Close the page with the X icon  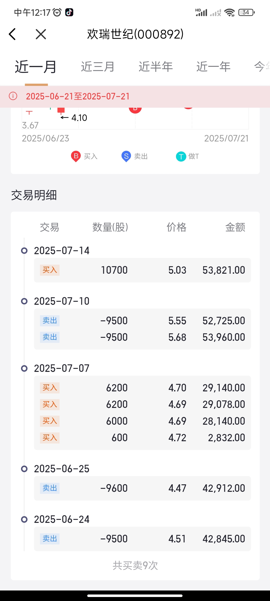[41, 34]
